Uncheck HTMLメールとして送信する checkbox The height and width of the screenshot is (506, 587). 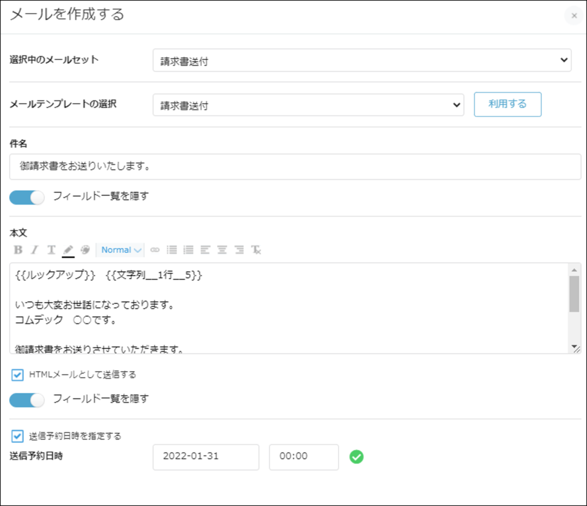17,375
